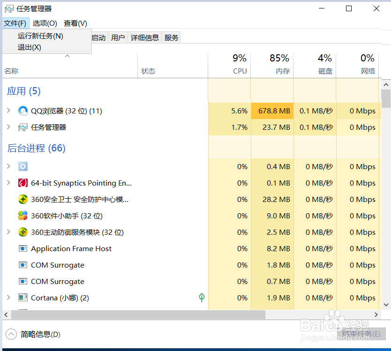Click the 360主动防御服务模块 icon
Viewport: 391px width, 351px height.
click(23, 232)
